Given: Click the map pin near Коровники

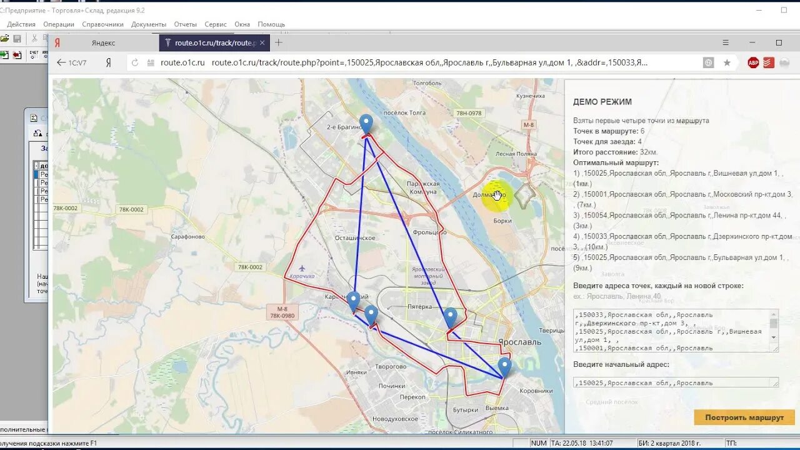Looking at the screenshot, I should click(504, 367).
